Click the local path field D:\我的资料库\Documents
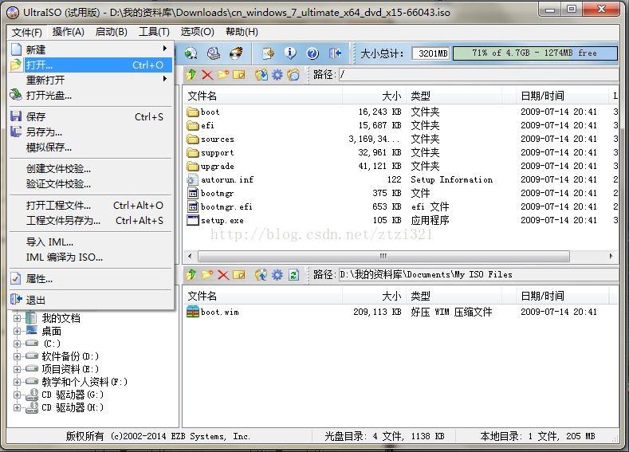629x452 pixels. coord(478,275)
